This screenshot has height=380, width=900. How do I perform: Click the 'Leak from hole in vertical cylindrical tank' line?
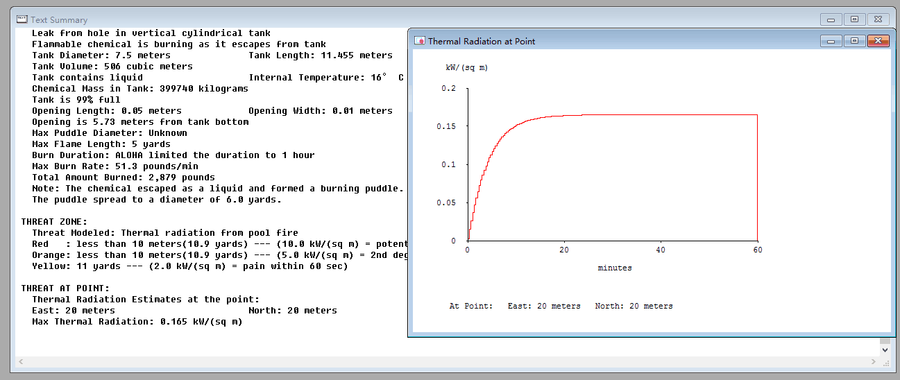151,33
